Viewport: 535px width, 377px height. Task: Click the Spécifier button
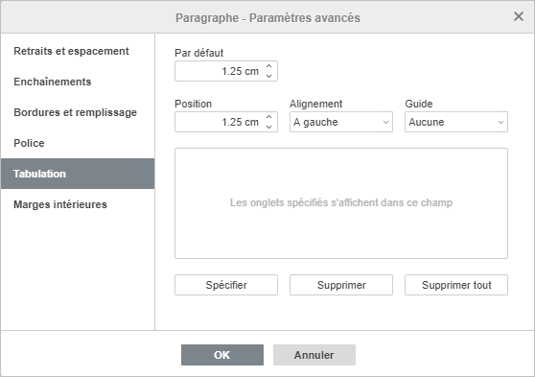[226, 285]
